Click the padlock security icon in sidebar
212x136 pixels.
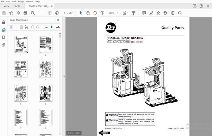tap(4, 22)
